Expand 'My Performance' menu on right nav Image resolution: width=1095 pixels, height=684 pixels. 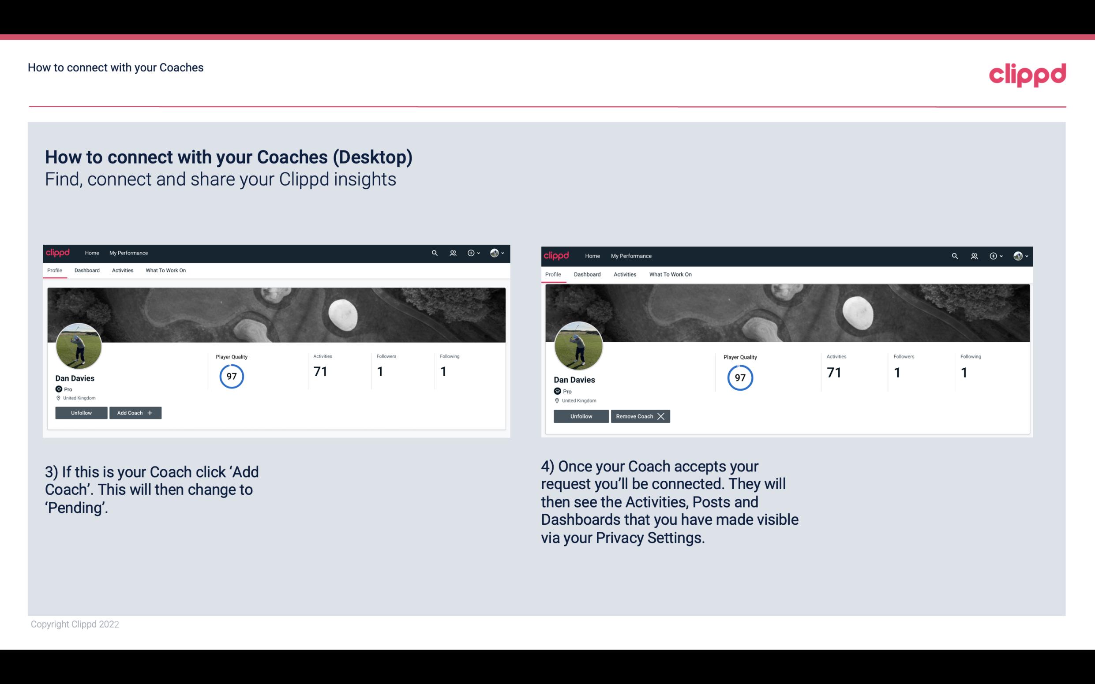click(631, 255)
